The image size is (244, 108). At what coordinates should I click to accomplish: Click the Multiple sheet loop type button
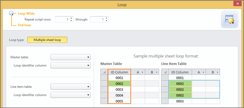click(x=47, y=40)
